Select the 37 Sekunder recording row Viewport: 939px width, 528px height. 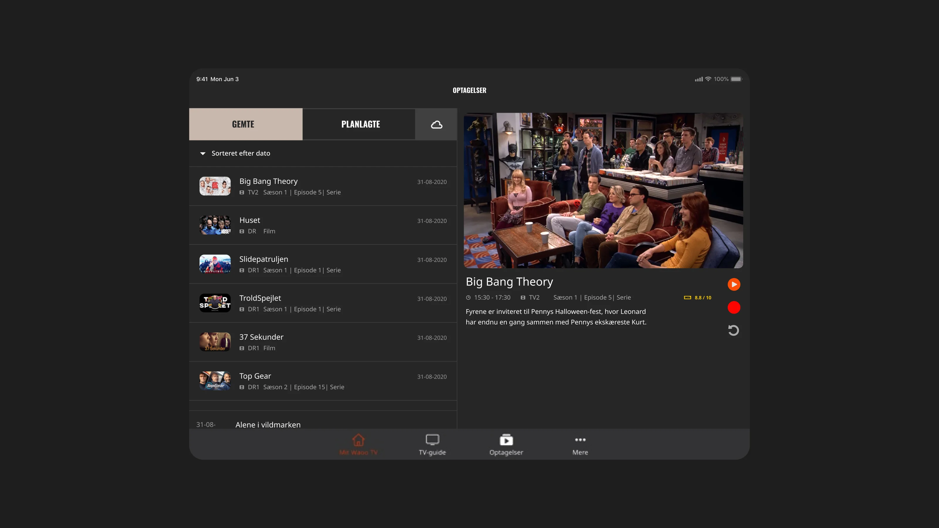323,342
